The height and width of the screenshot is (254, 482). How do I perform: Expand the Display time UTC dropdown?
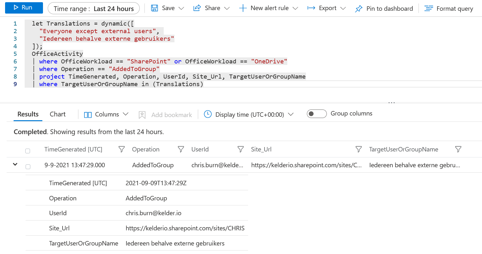[249, 115]
